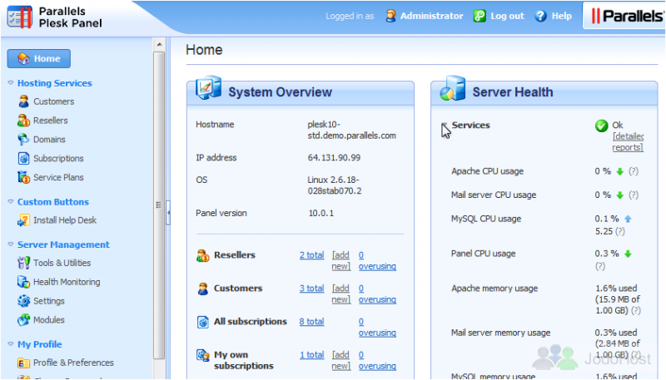
Task: Toggle the Services group expander in Server Health
Action: 444,125
